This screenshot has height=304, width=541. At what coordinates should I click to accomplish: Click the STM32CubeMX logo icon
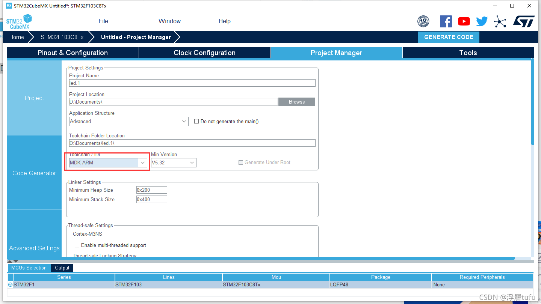click(x=19, y=22)
